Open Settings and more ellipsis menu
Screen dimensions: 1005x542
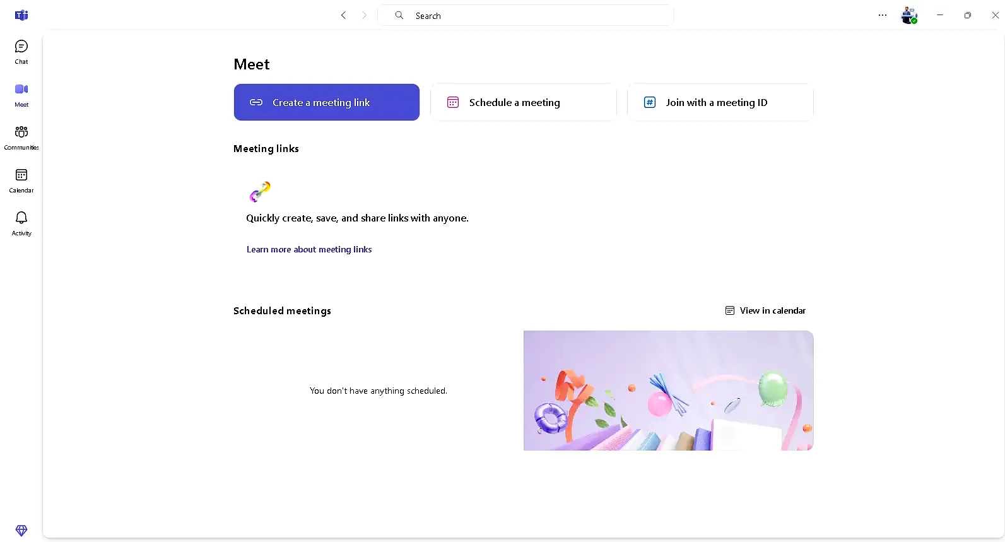coord(883,15)
